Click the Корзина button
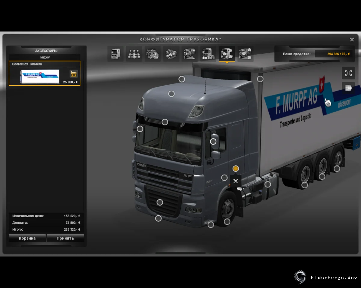The image size is (361, 288). 27,238
